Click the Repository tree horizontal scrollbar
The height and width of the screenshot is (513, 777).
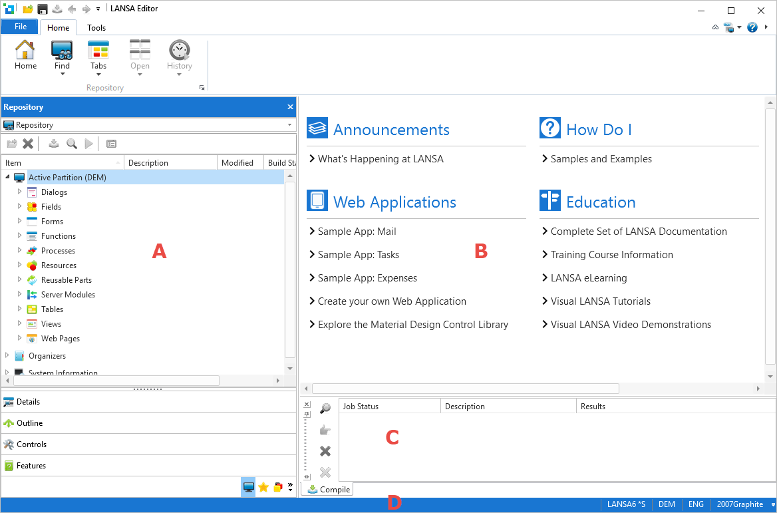(116, 381)
